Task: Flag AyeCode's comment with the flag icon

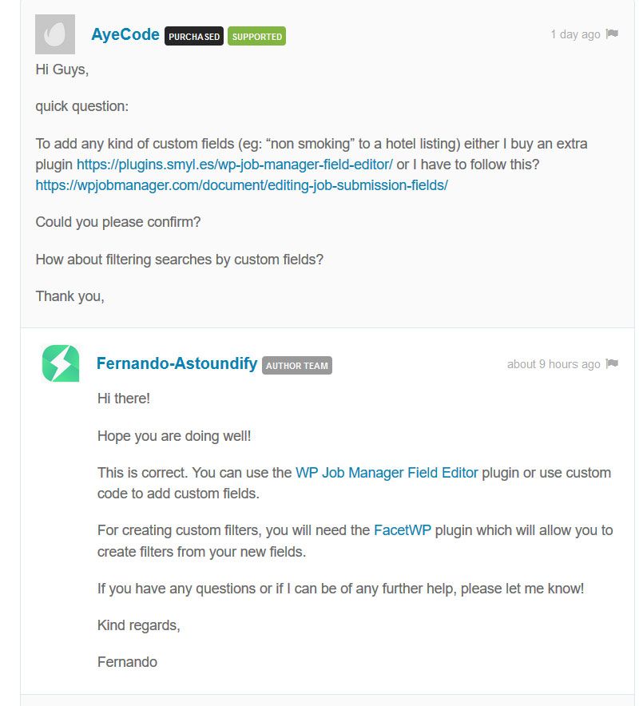Action: [612, 34]
